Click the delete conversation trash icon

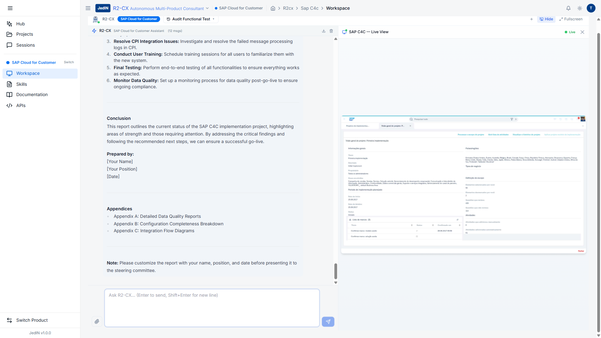[x=331, y=31]
